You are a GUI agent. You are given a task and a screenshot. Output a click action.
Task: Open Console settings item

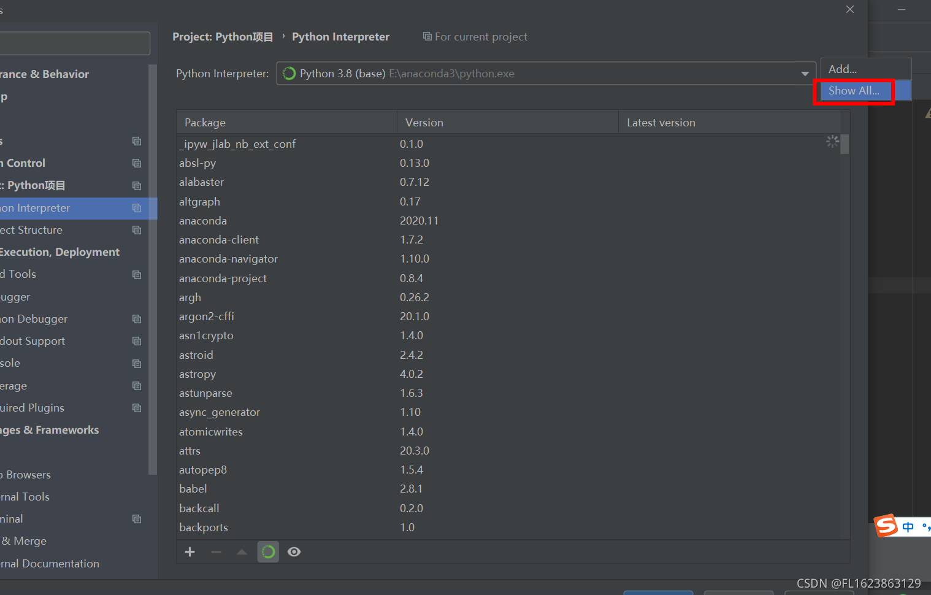[74, 363]
